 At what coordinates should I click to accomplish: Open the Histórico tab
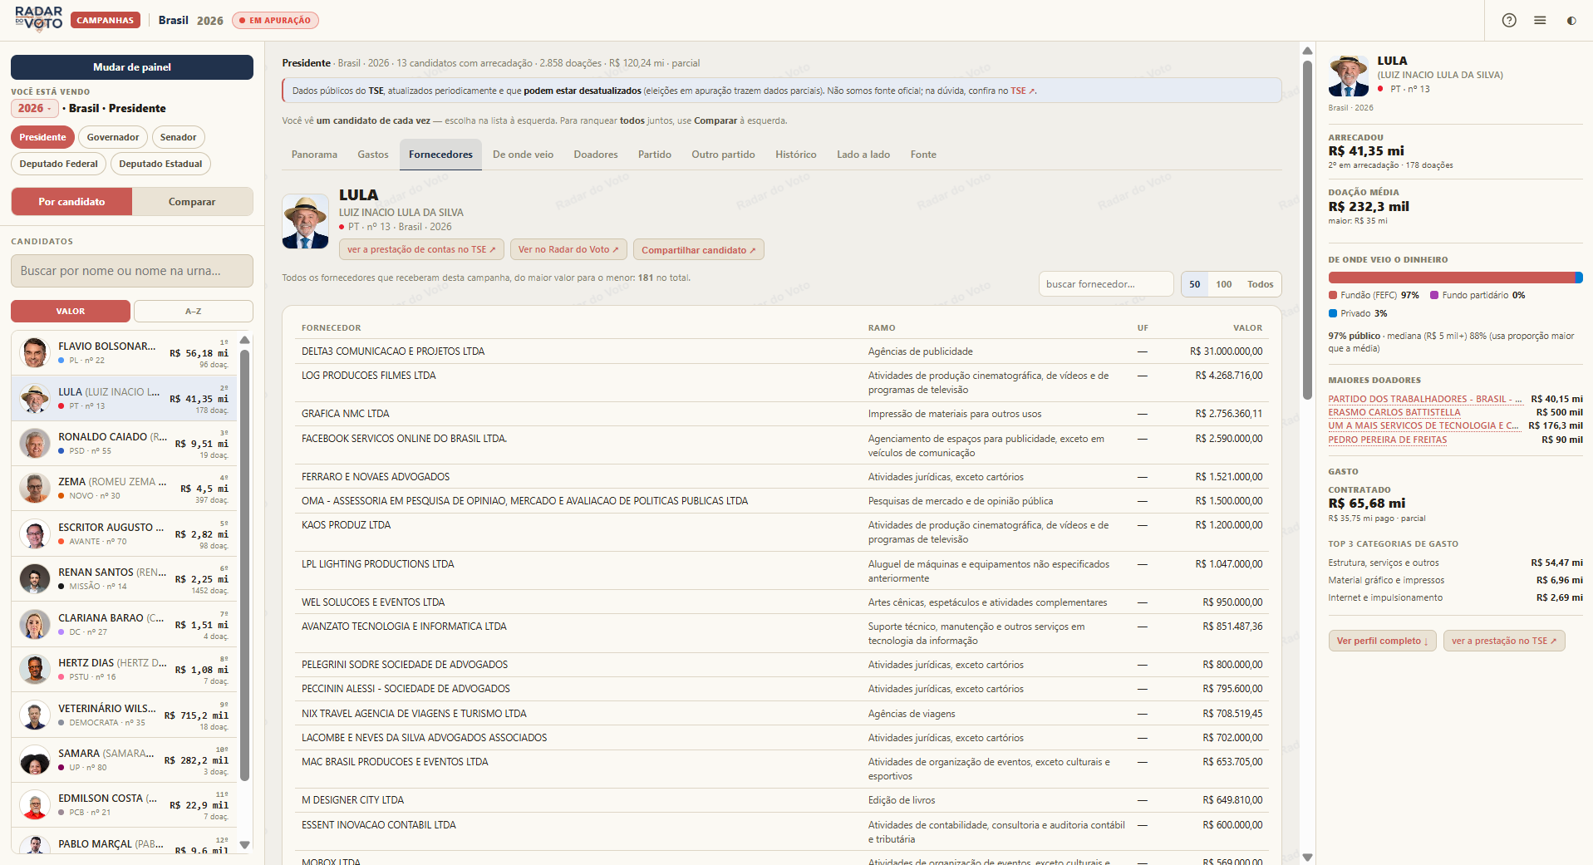click(795, 155)
